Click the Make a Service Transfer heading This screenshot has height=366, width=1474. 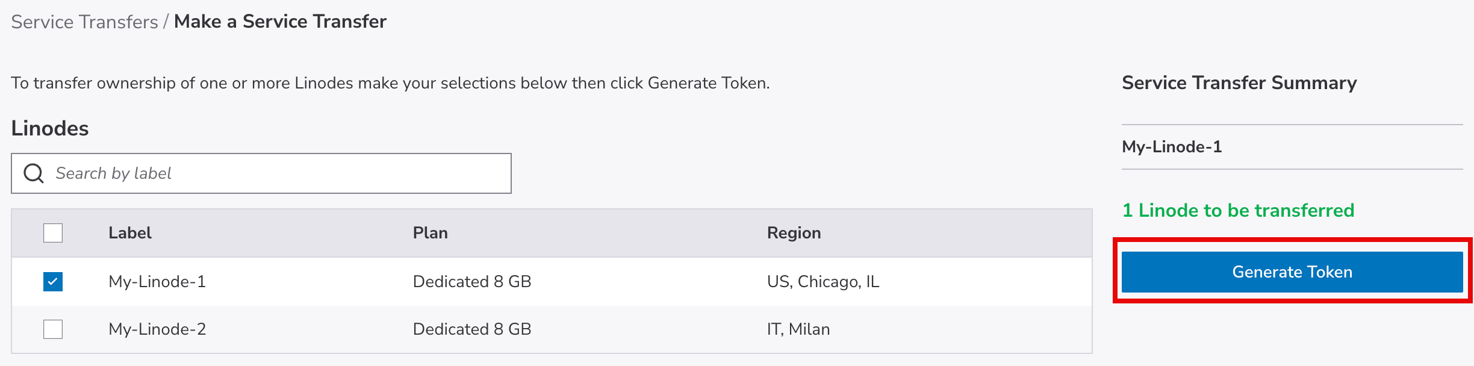pyautogui.click(x=280, y=22)
